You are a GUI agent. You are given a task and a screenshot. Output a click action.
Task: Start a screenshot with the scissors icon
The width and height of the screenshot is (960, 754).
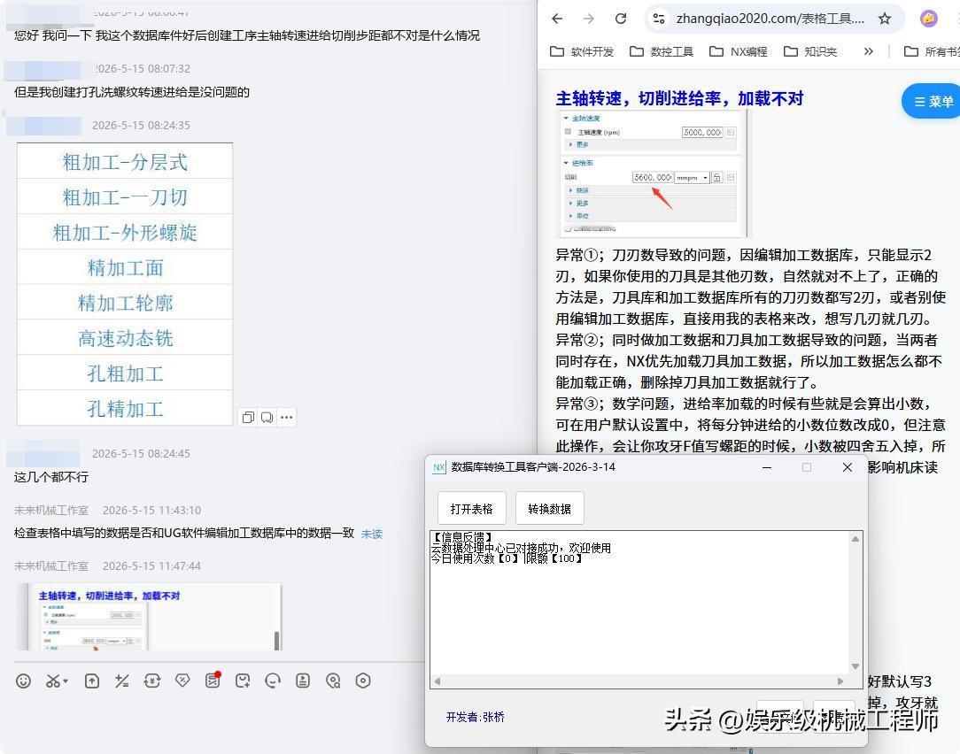[x=53, y=681]
